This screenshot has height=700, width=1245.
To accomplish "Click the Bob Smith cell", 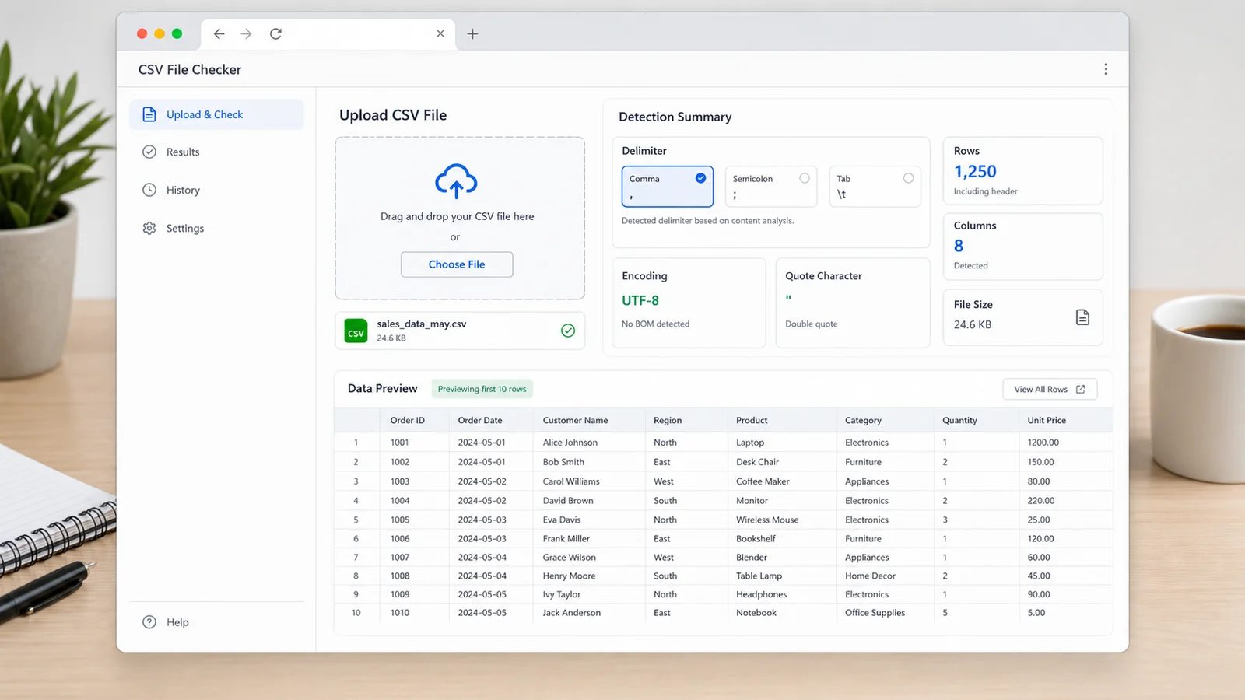I will pyautogui.click(x=563, y=462).
